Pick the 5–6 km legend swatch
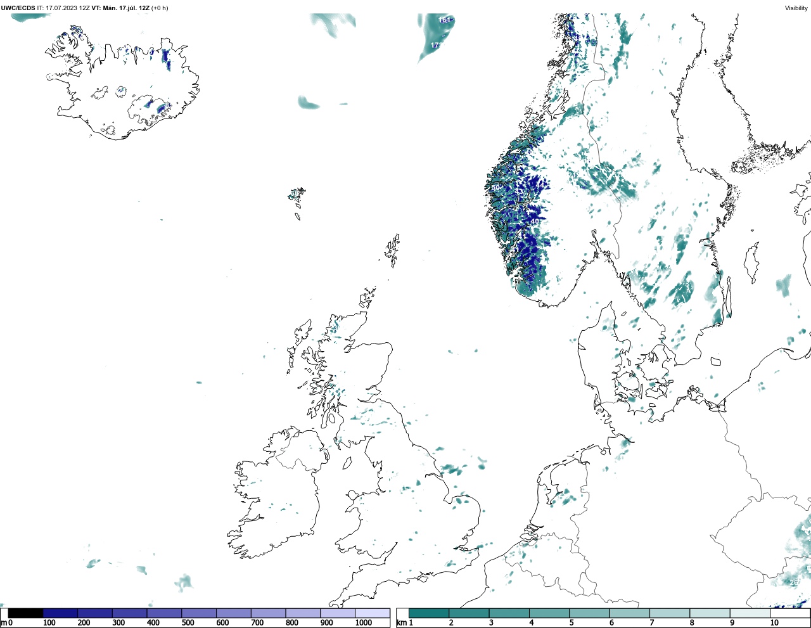The image size is (811, 628). [589, 613]
